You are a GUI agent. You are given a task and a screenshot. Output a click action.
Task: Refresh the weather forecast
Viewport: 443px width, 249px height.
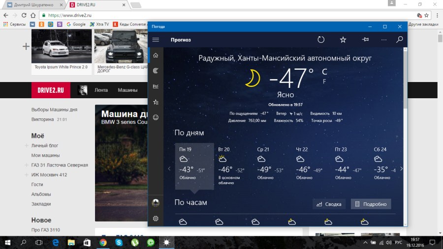(x=321, y=40)
